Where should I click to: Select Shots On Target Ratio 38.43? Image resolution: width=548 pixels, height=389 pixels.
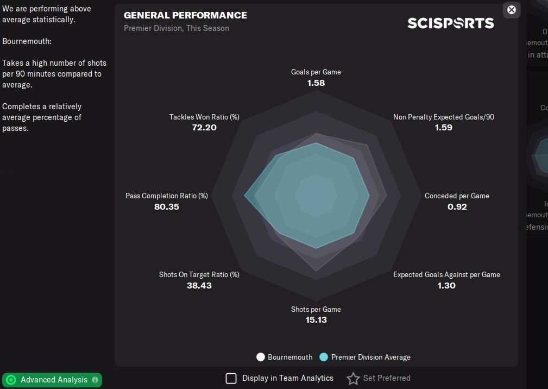[x=199, y=285]
